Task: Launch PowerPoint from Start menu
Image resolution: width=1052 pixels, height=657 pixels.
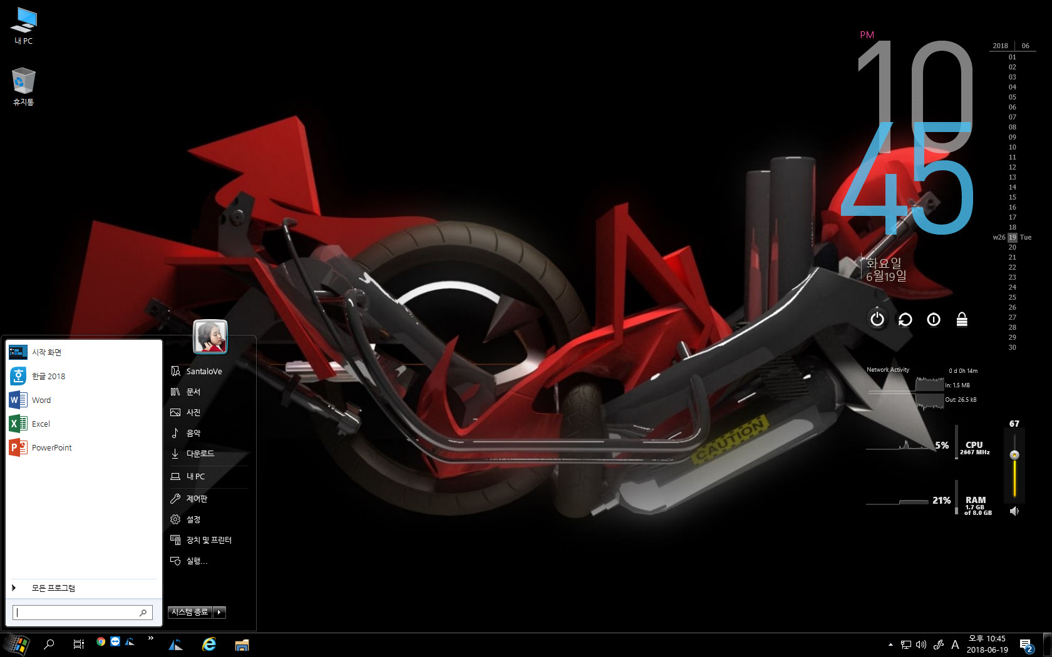Action: click(x=84, y=447)
